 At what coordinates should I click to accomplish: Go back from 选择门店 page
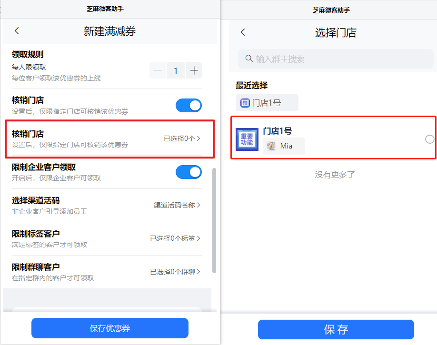pos(243,32)
